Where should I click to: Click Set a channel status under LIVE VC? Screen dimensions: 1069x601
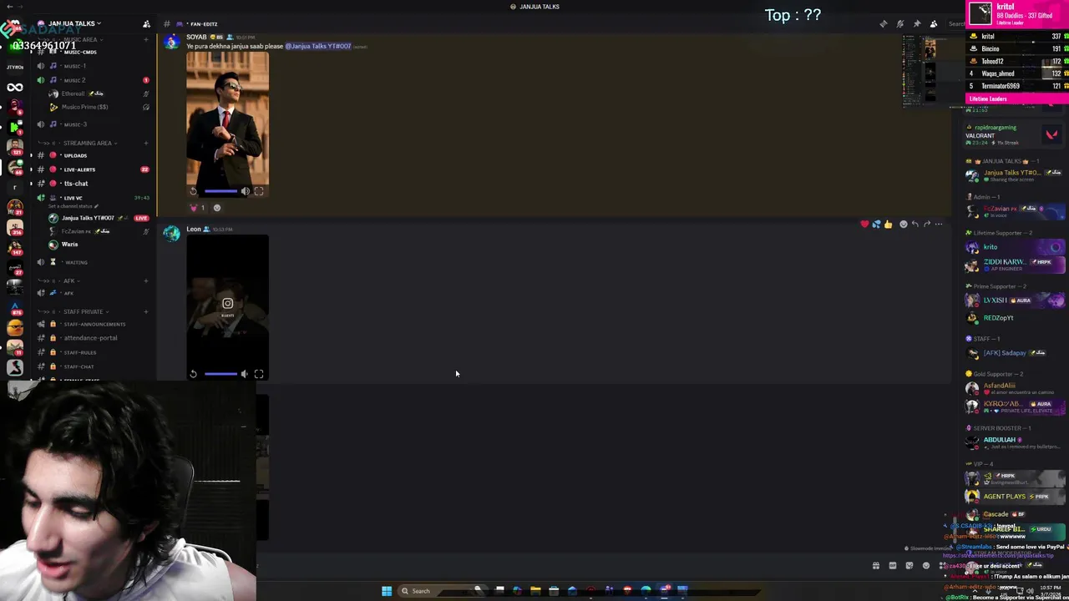(73, 206)
